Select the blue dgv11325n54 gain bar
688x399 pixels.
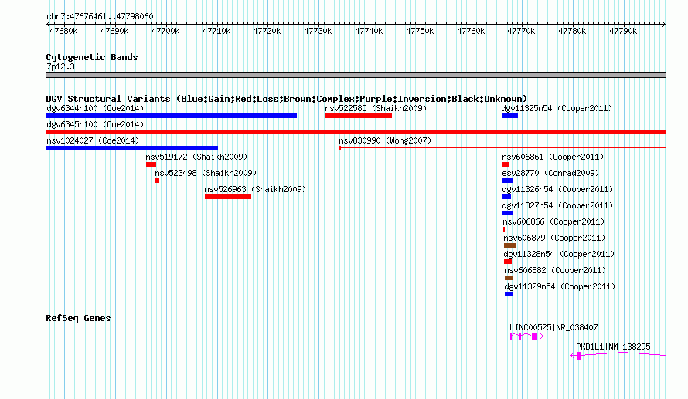(510, 116)
